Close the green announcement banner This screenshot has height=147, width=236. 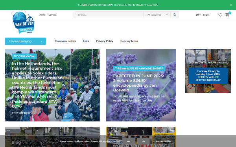pyautogui.click(x=231, y=5)
